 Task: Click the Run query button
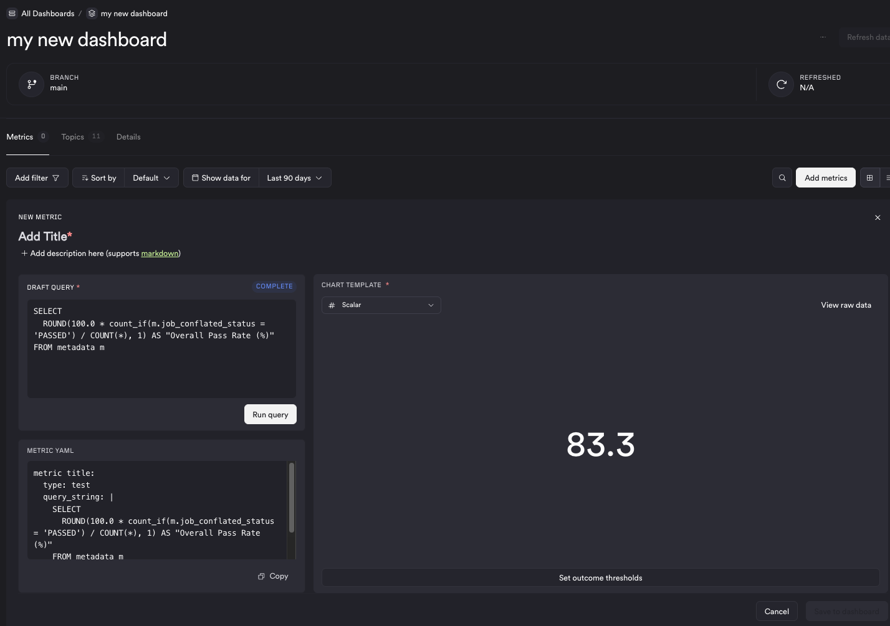click(x=270, y=414)
